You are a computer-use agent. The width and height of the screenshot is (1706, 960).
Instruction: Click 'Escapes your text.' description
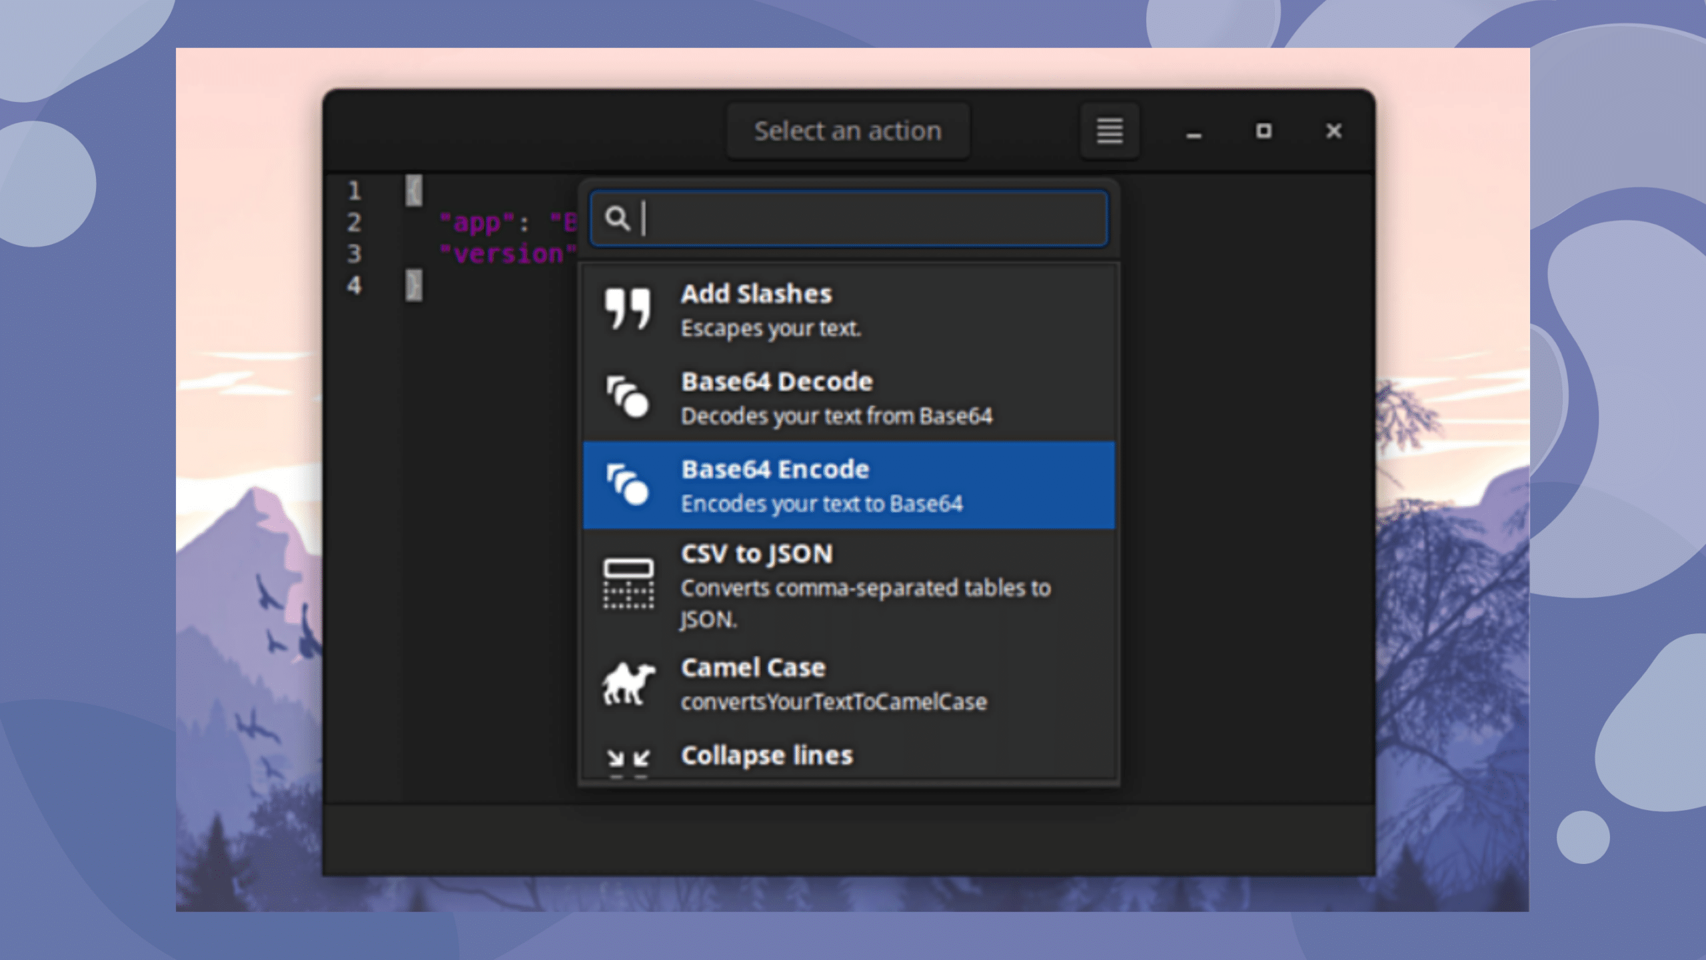pyautogui.click(x=771, y=329)
